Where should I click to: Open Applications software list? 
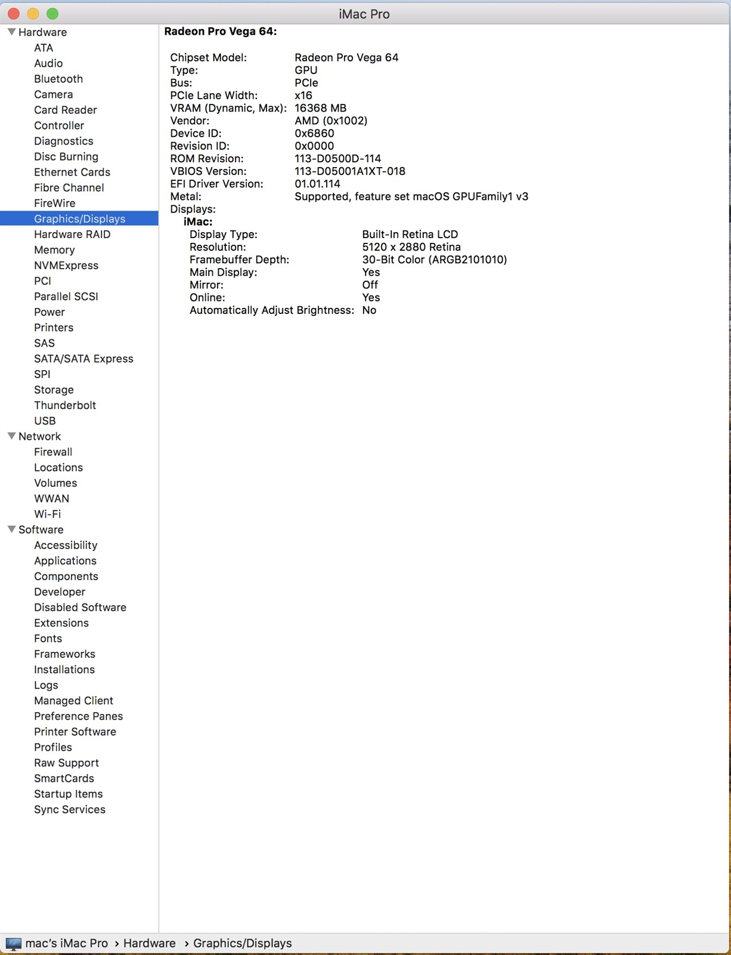click(x=65, y=560)
